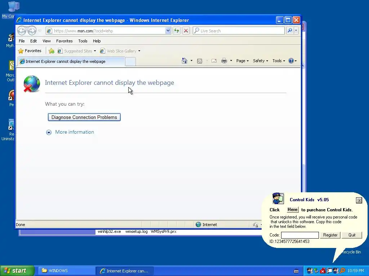369x276 pixels.
Task: Open the Page command dropdown
Action: (x=243, y=61)
